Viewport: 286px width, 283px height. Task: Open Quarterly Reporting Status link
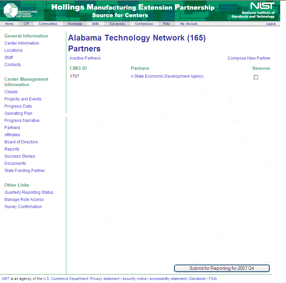click(x=29, y=192)
